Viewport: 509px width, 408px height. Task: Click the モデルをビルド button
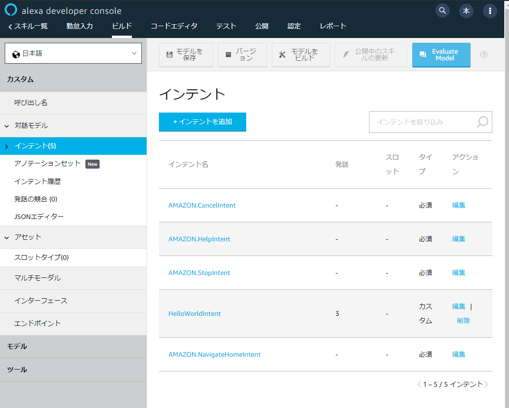[x=301, y=55]
